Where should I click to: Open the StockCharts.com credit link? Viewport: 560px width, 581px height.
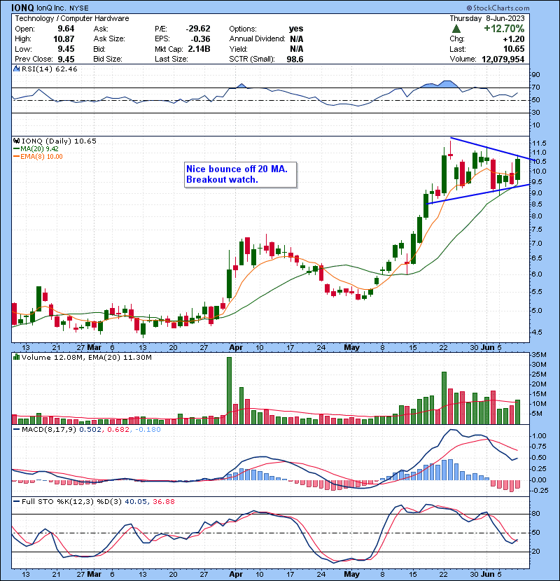(x=498, y=8)
